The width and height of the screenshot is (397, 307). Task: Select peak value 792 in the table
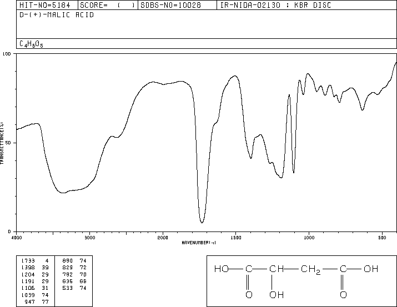pyautogui.click(x=68, y=274)
